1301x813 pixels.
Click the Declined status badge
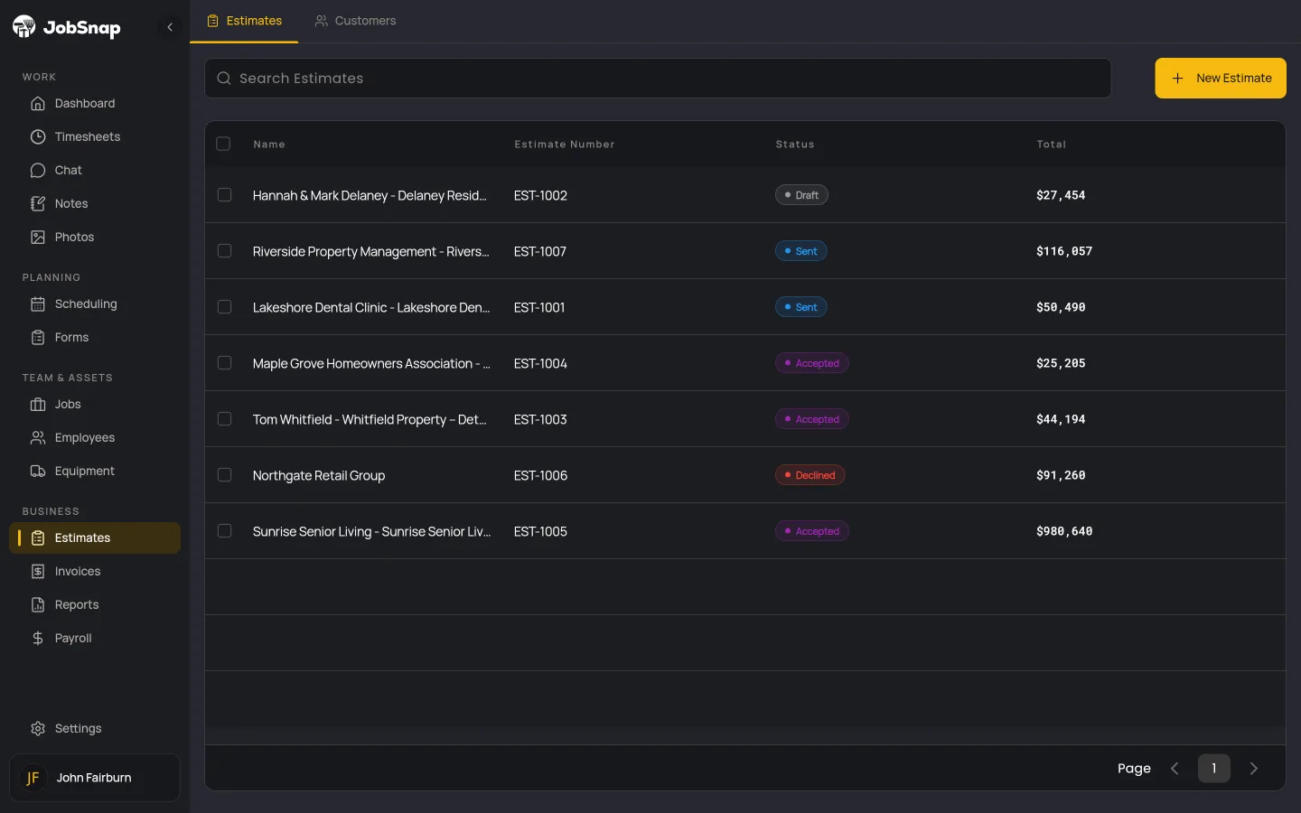pyautogui.click(x=810, y=475)
